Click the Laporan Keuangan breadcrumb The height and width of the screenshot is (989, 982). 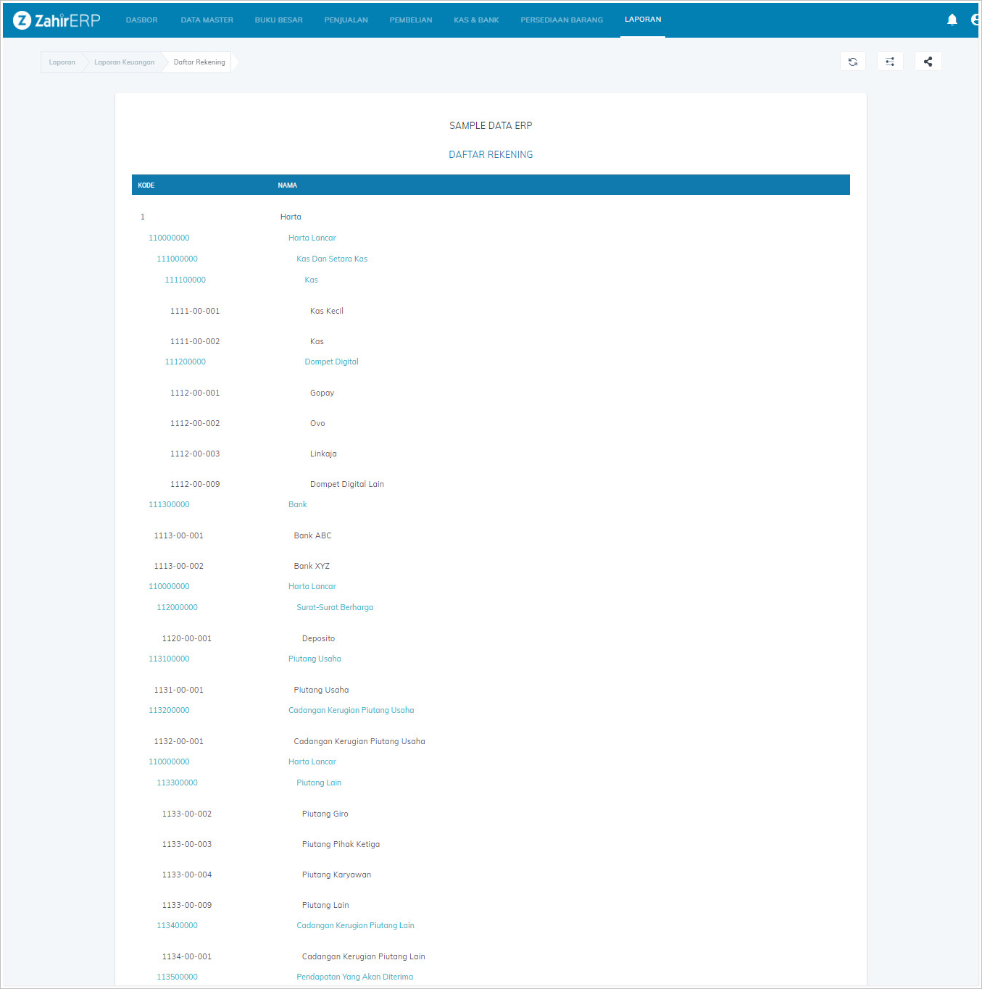pyautogui.click(x=124, y=62)
